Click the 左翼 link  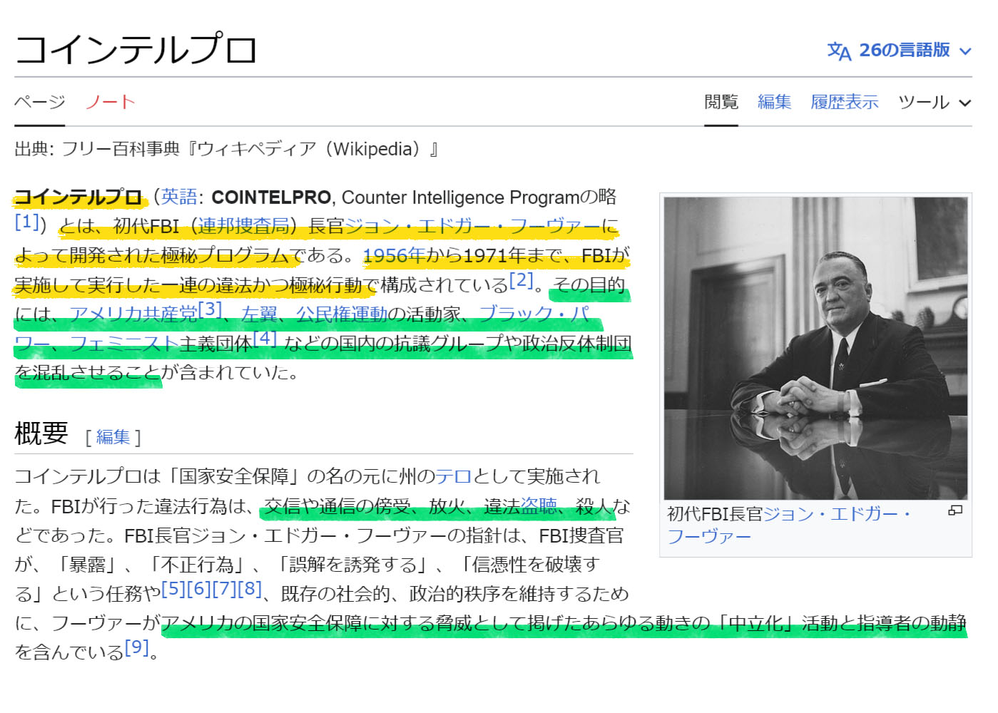click(x=260, y=314)
